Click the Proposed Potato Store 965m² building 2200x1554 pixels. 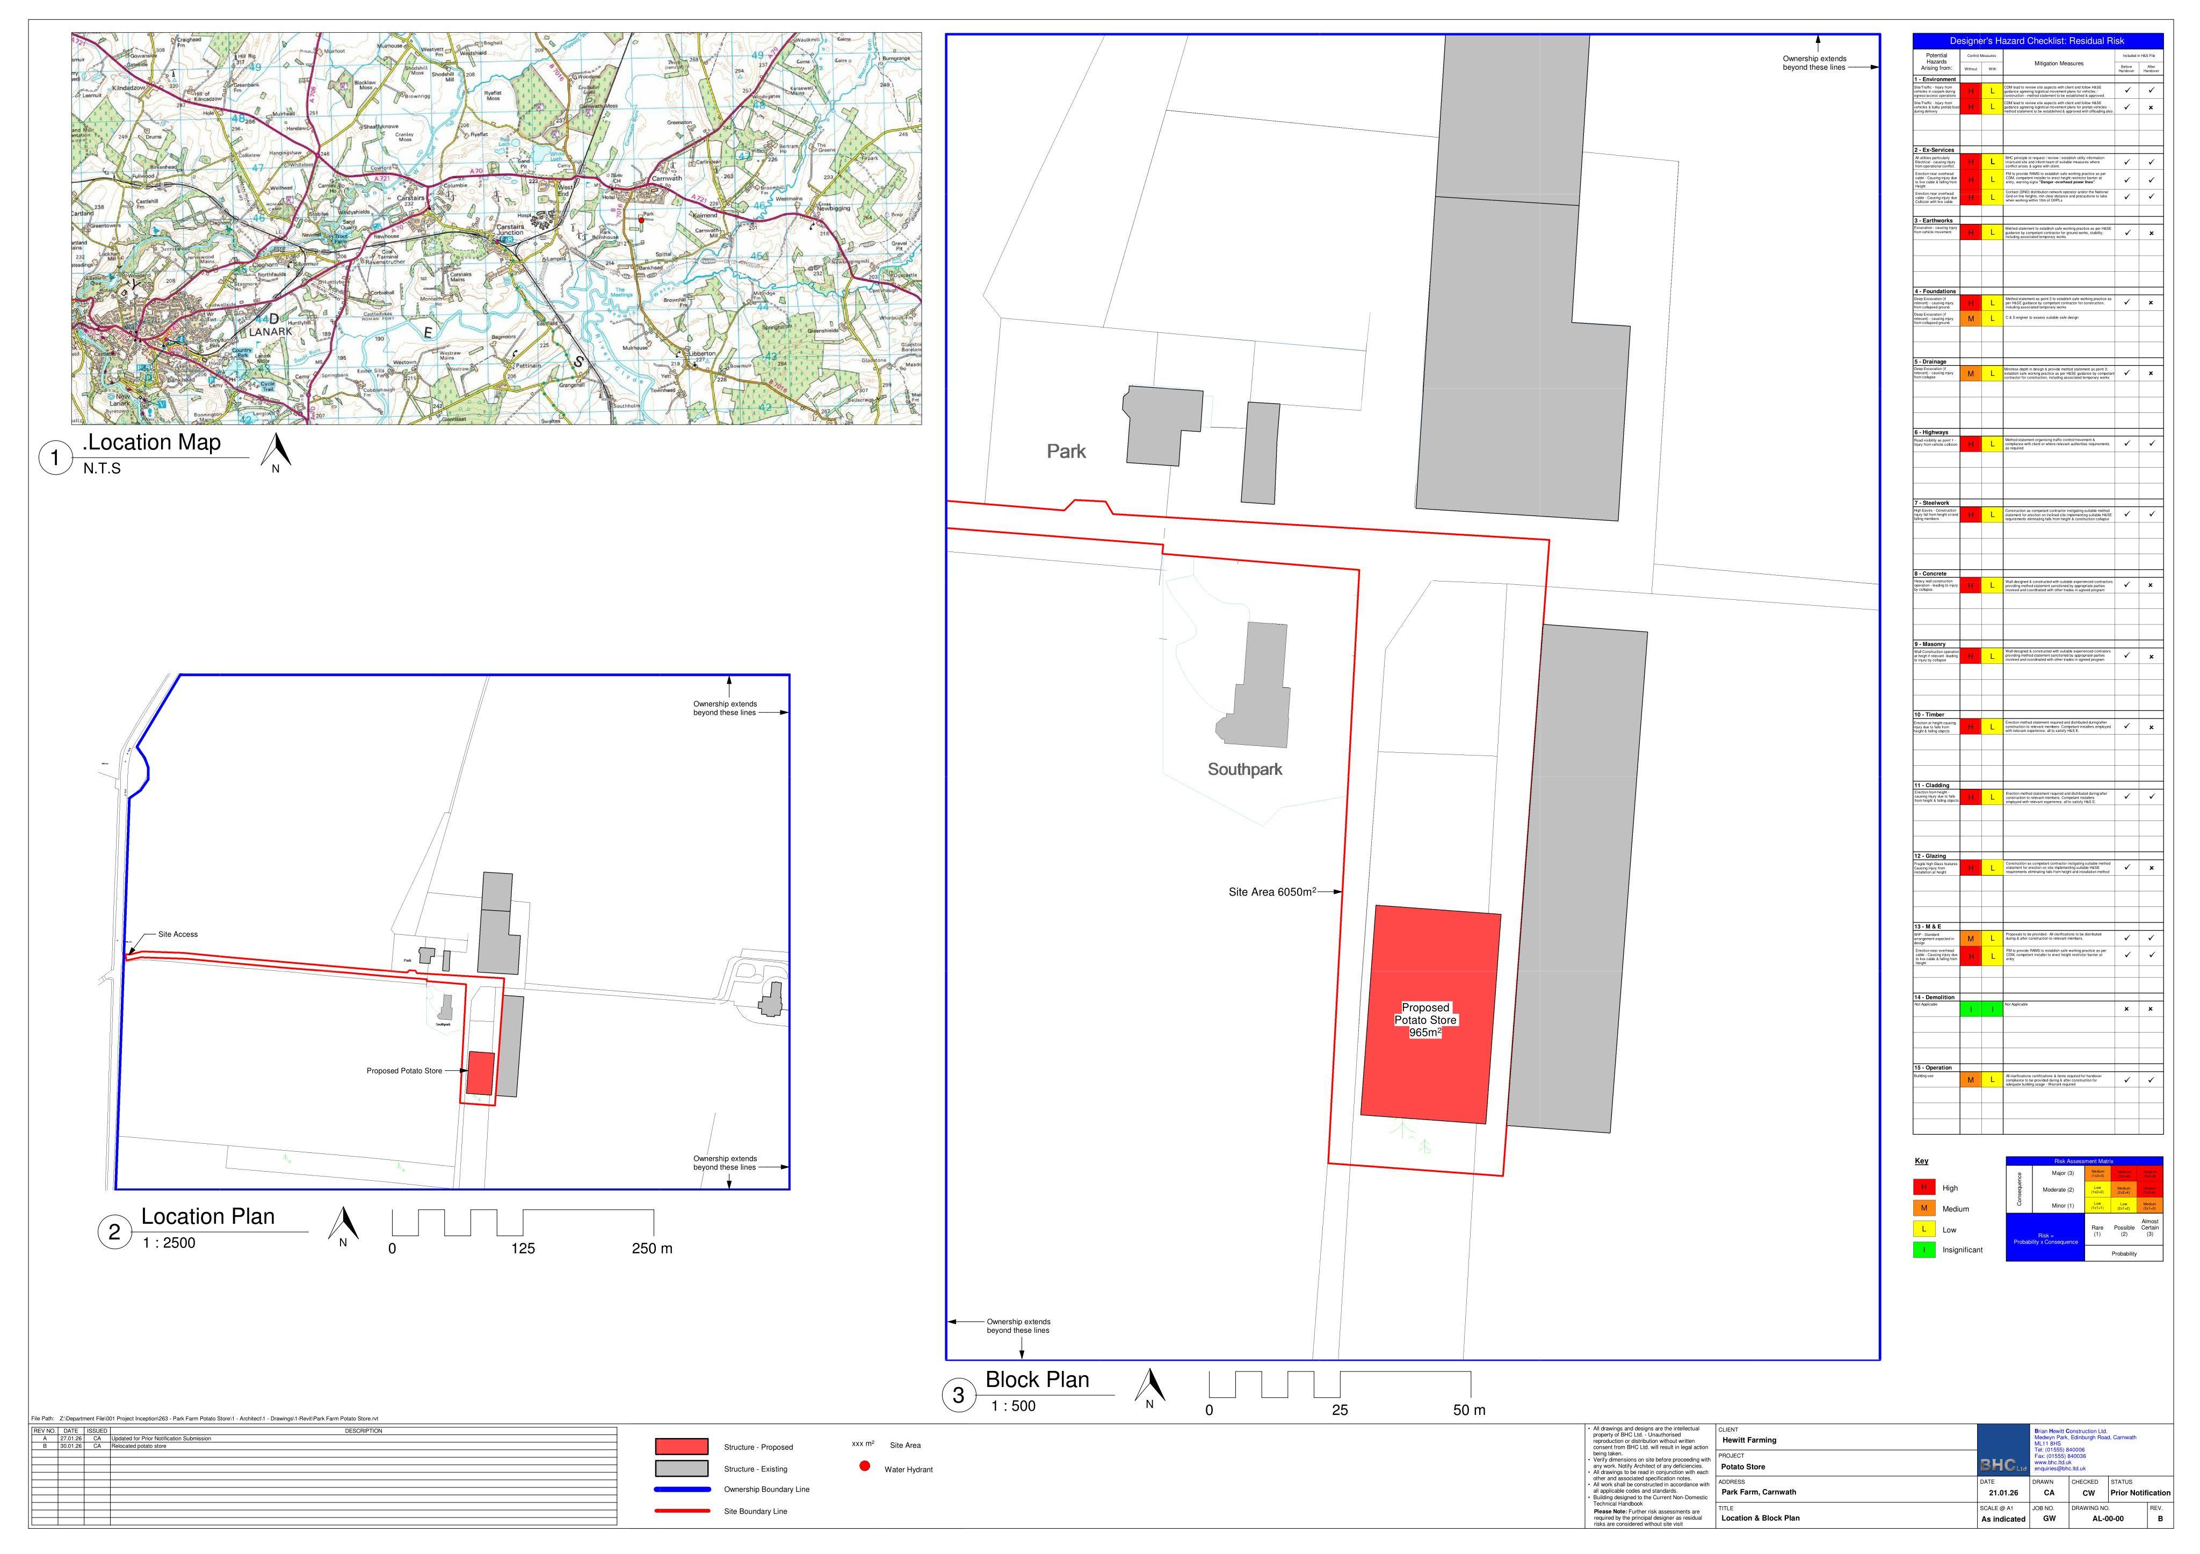tap(1430, 1014)
